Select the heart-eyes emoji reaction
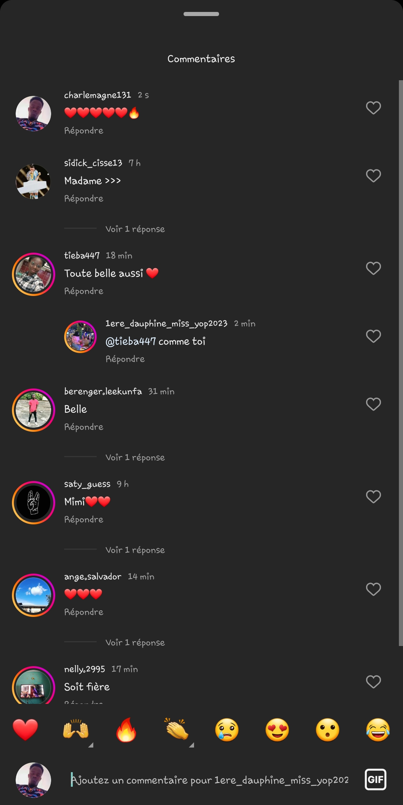The image size is (403, 805). (x=277, y=730)
